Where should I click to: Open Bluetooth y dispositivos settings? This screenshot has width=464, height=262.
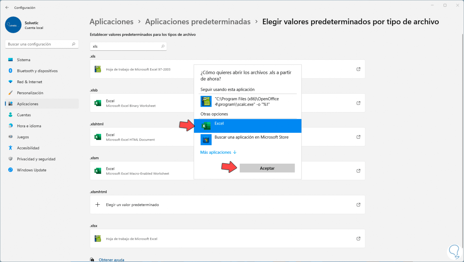click(x=42, y=71)
